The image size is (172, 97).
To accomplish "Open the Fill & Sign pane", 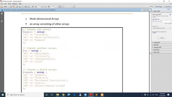I will 159,6.
